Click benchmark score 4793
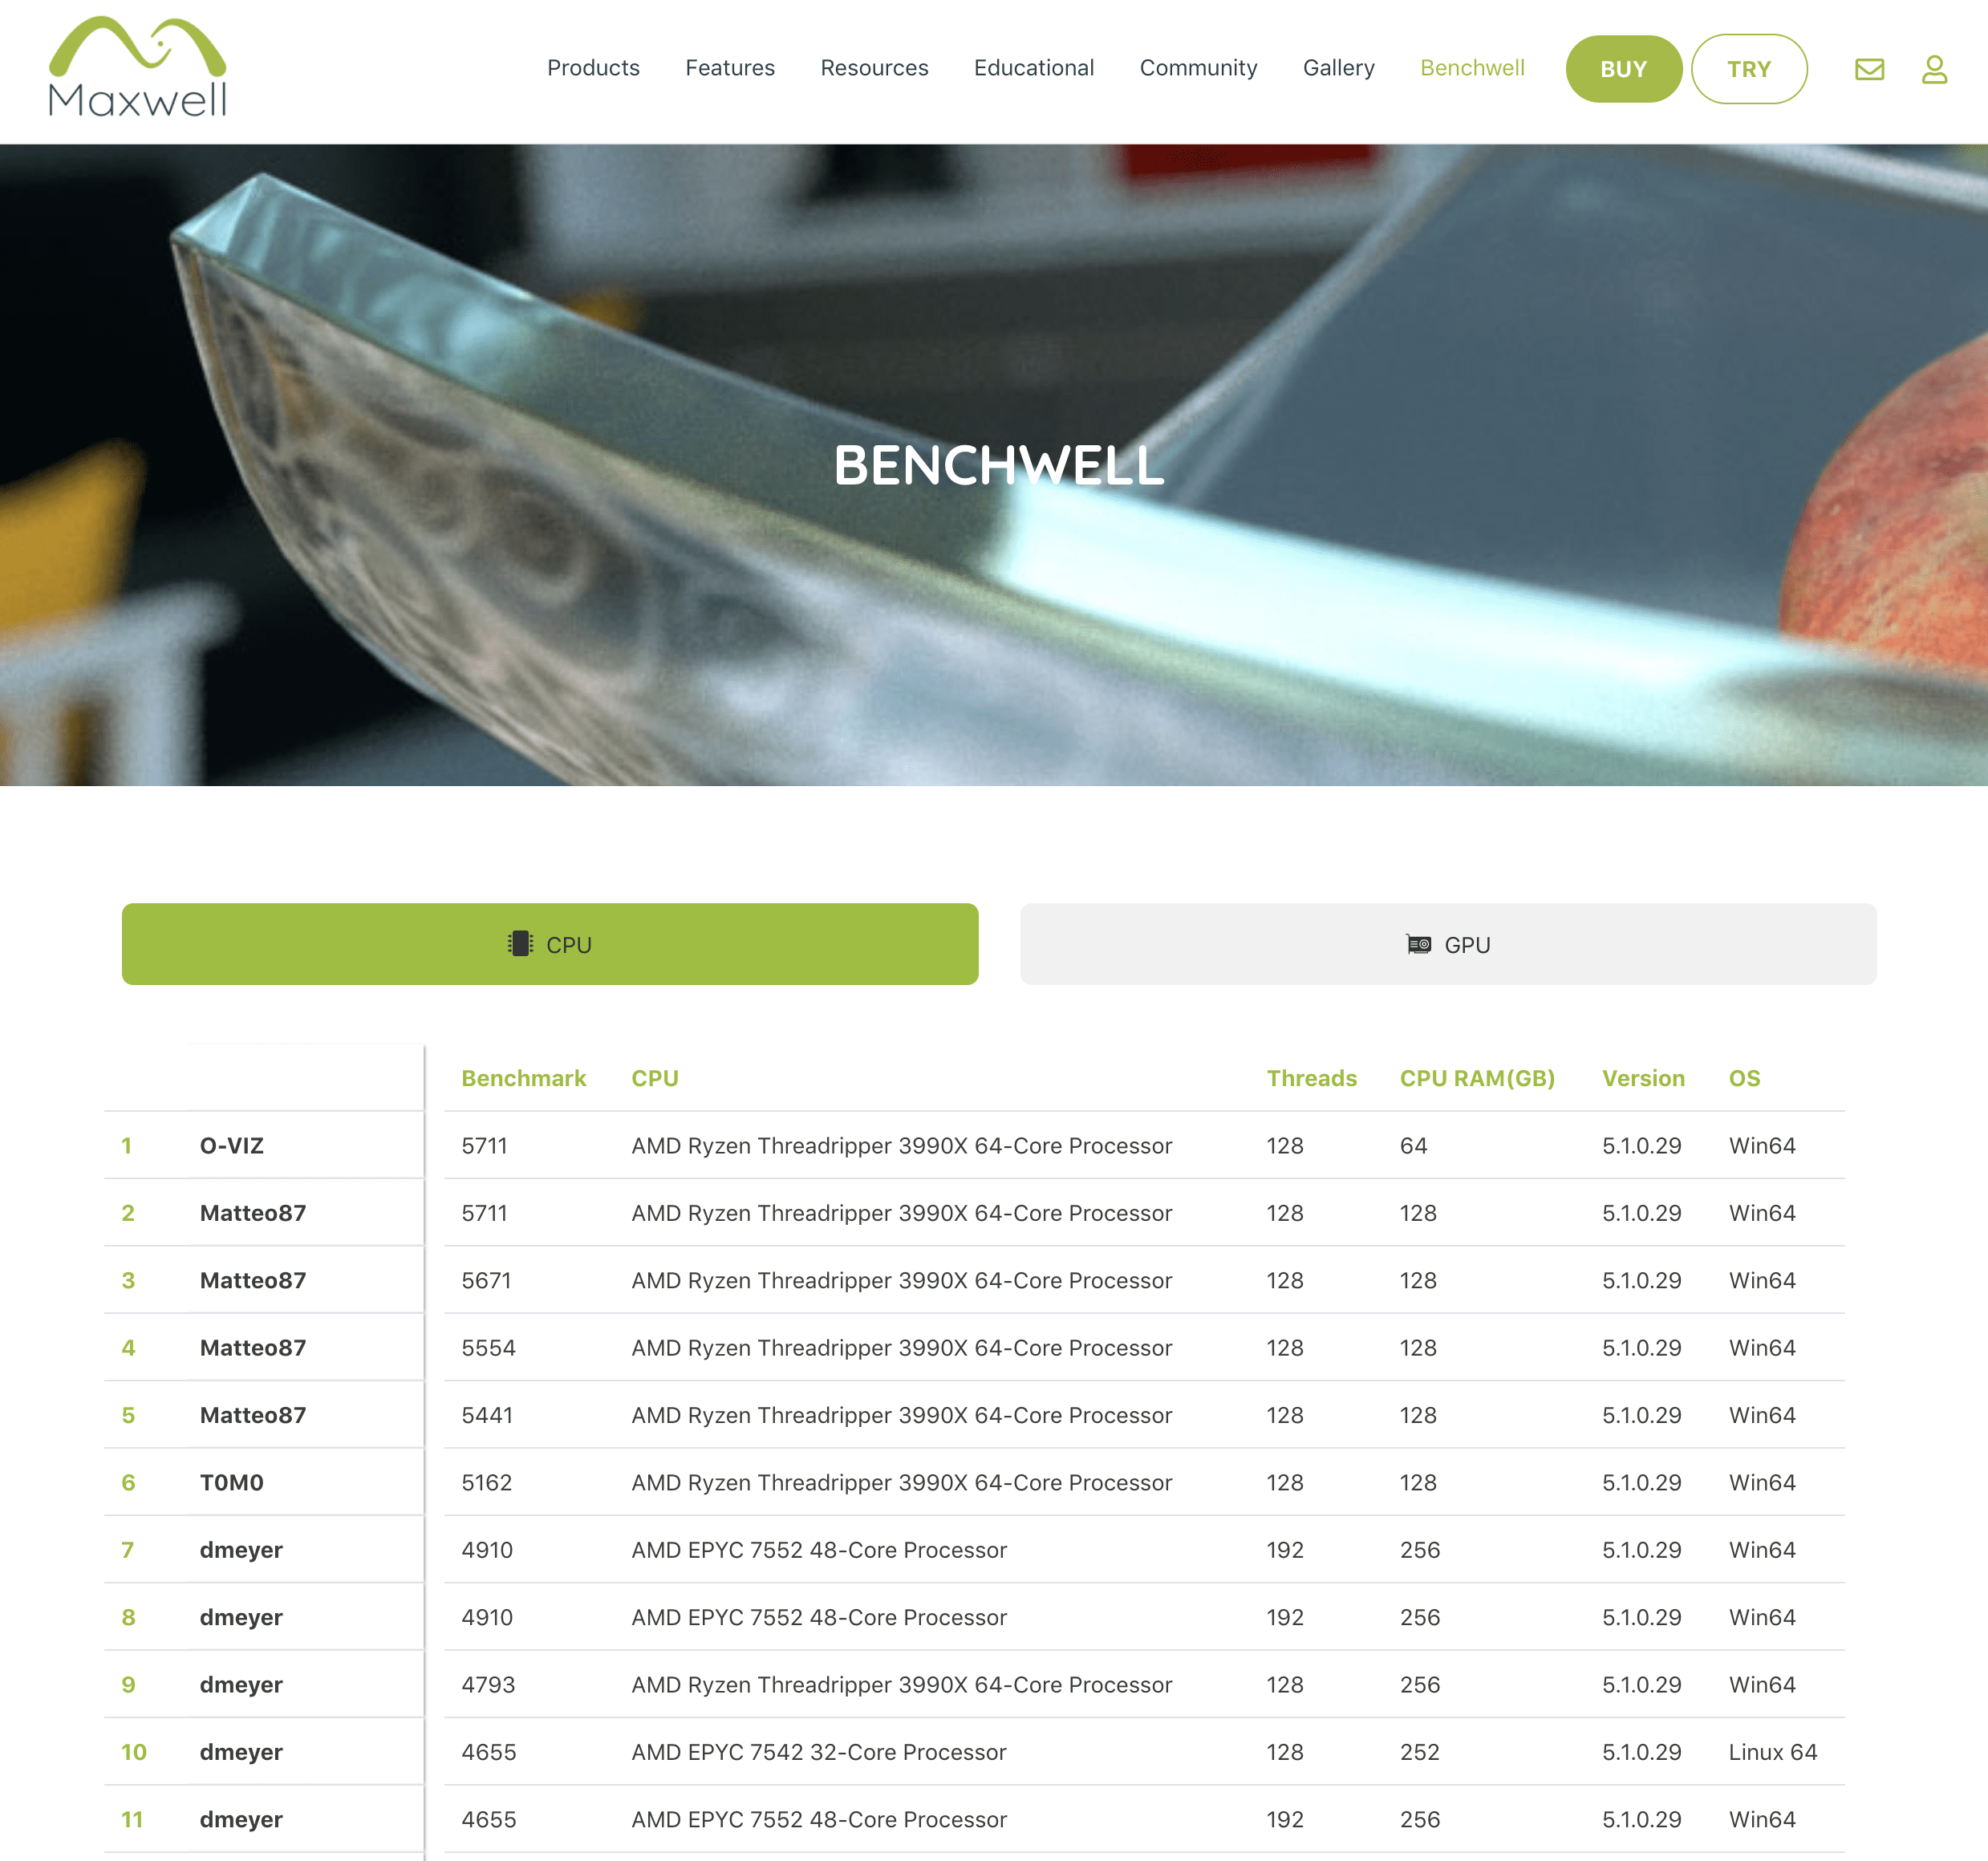Viewport: 1988px width, 1861px height. point(488,1684)
